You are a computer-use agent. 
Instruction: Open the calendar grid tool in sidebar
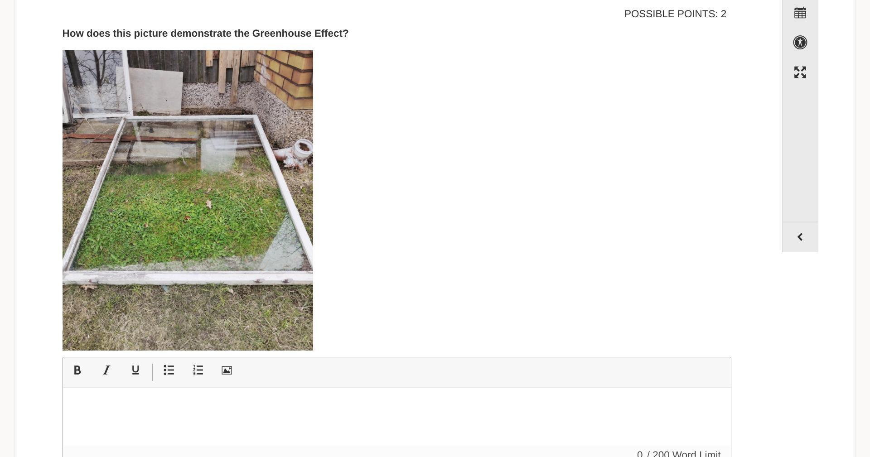click(x=800, y=13)
